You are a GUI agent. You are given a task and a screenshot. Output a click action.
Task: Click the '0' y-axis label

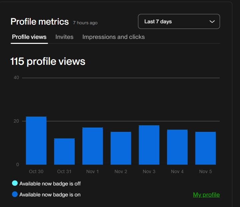click(x=18, y=164)
